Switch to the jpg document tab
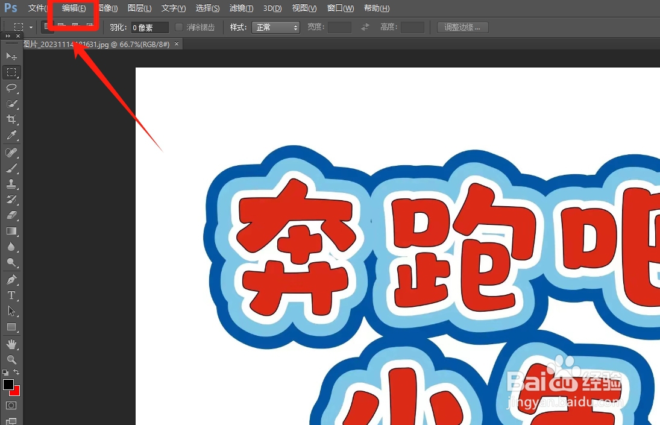 pos(96,44)
